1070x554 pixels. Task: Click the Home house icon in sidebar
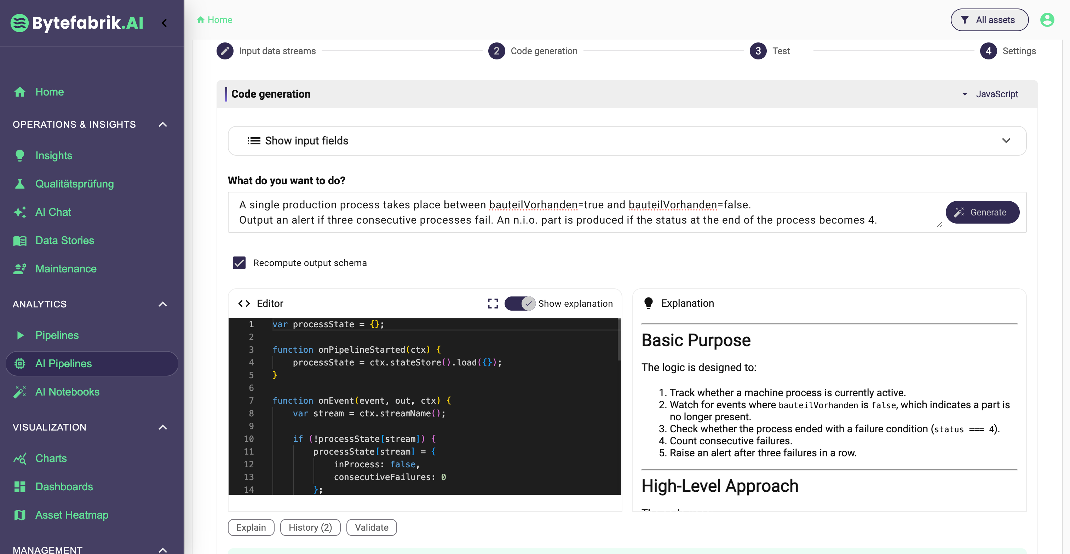(x=19, y=92)
